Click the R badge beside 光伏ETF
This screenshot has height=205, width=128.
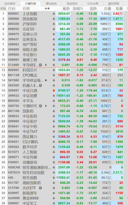(40, 188)
